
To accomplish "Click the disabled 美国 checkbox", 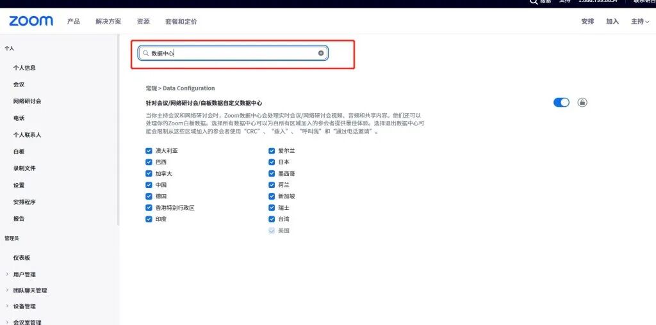I will click(272, 230).
